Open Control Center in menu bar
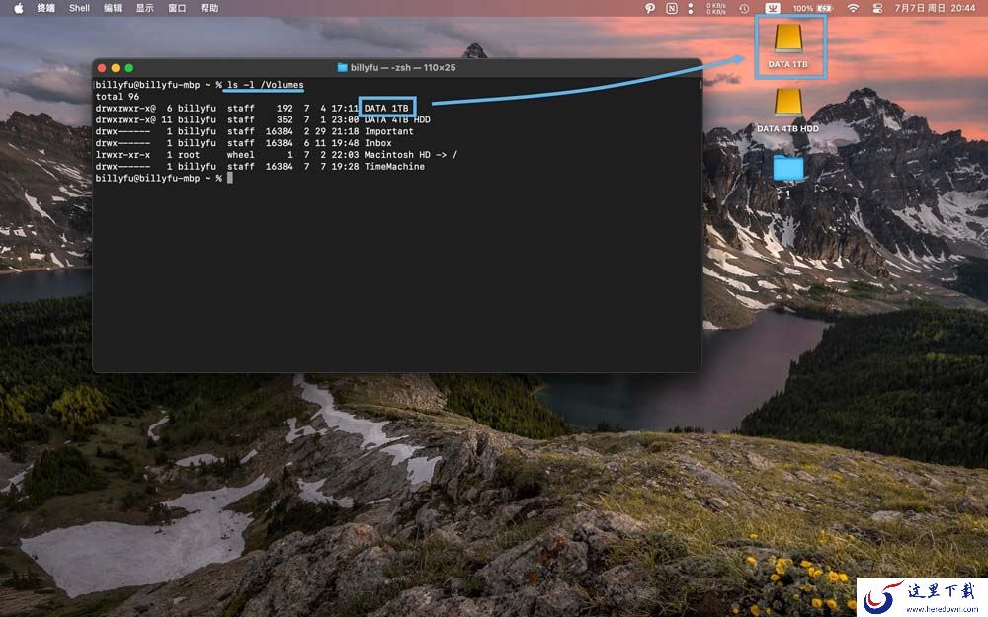The height and width of the screenshot is (617, 988). tap(877, 8)
